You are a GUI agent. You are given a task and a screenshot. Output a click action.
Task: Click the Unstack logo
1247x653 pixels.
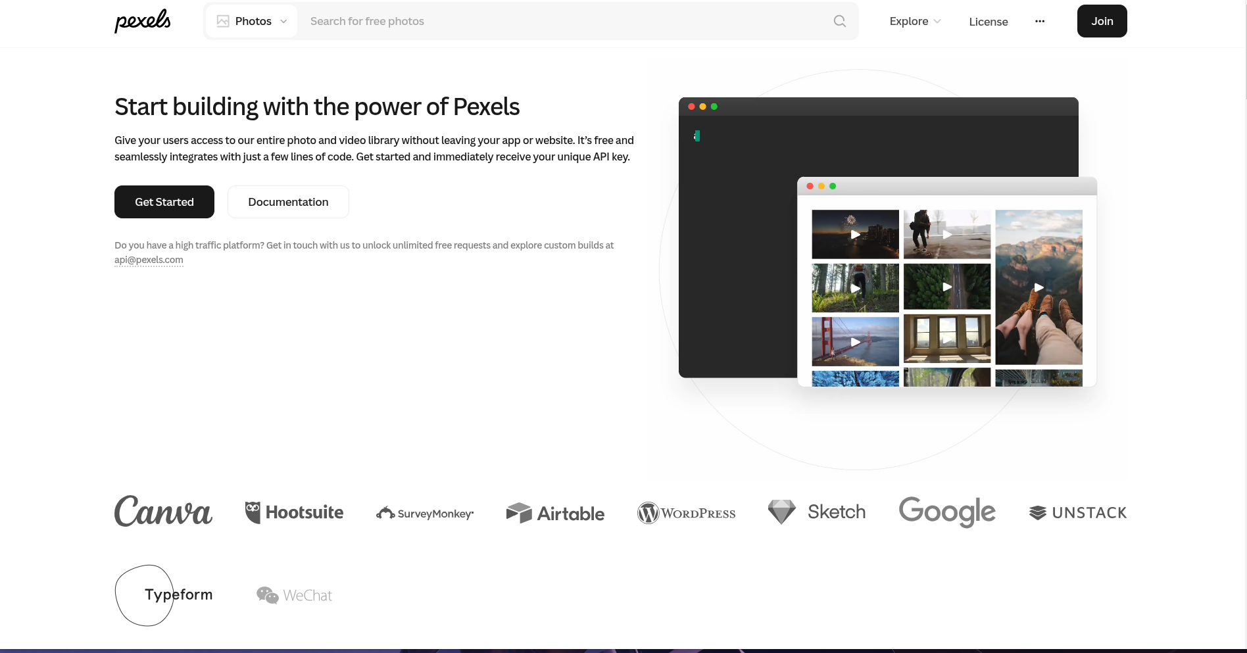[1078, 513]
